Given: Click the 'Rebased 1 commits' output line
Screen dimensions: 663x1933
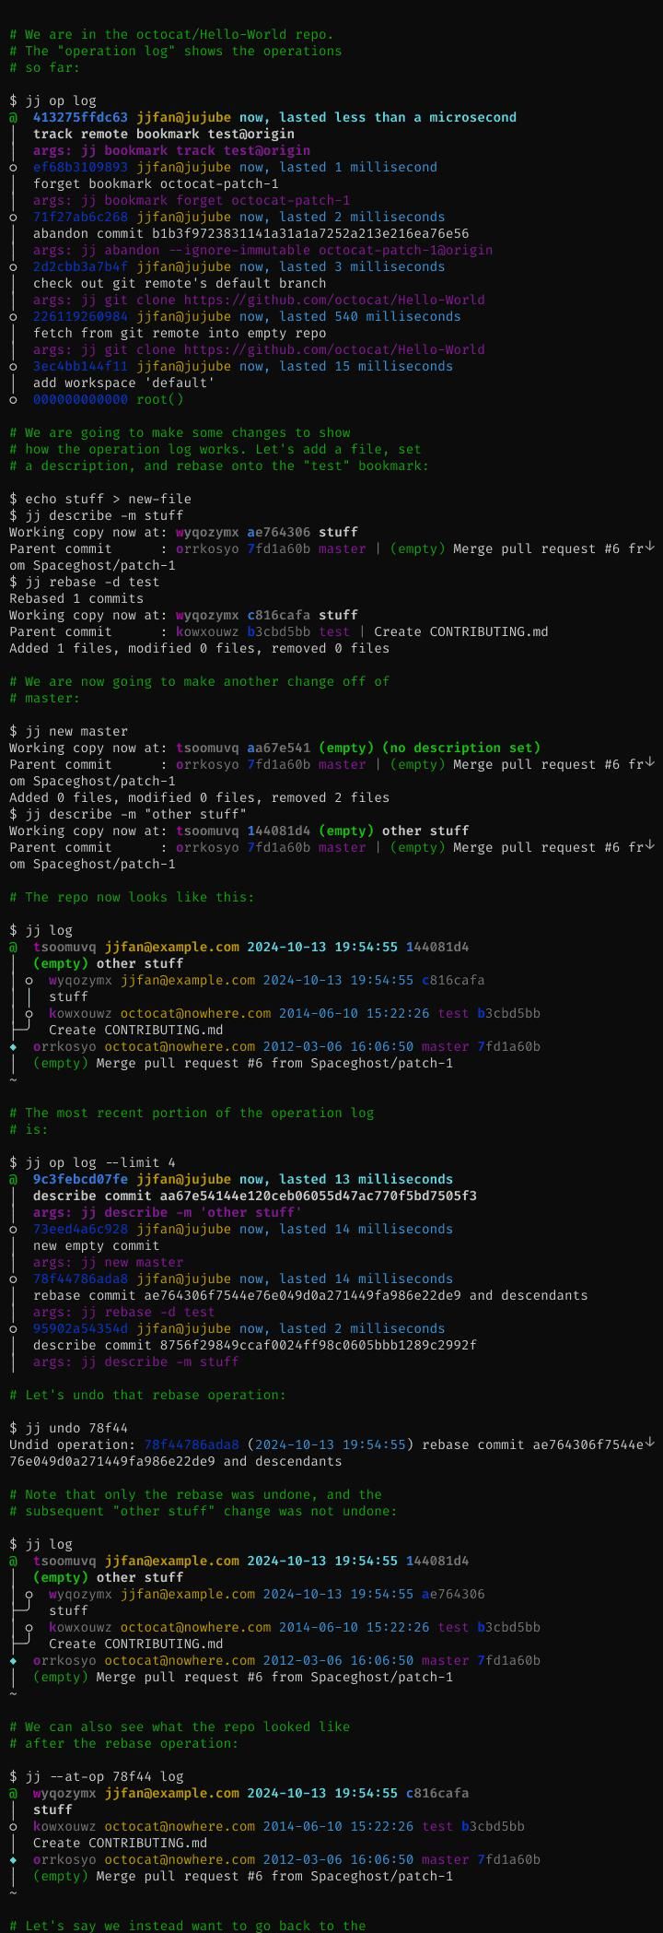Looking at the screenshot, I should (76, 598).
